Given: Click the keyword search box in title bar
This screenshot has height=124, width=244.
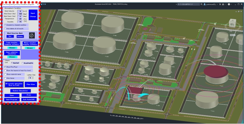Looking at the screenshot, I should point(189,4).
